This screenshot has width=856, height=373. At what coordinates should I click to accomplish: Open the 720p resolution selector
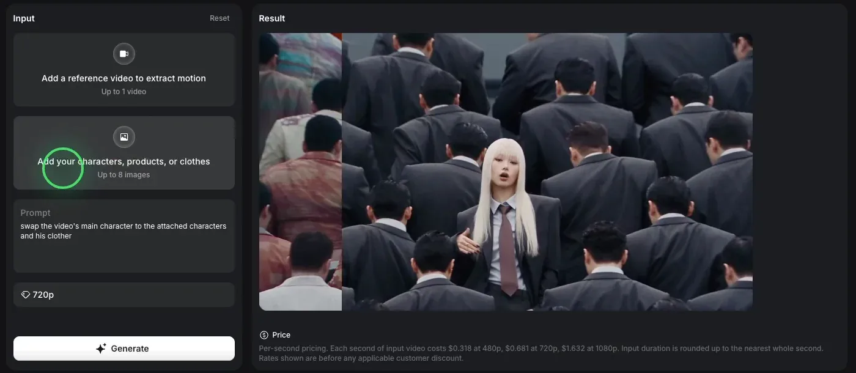[124, 295]
